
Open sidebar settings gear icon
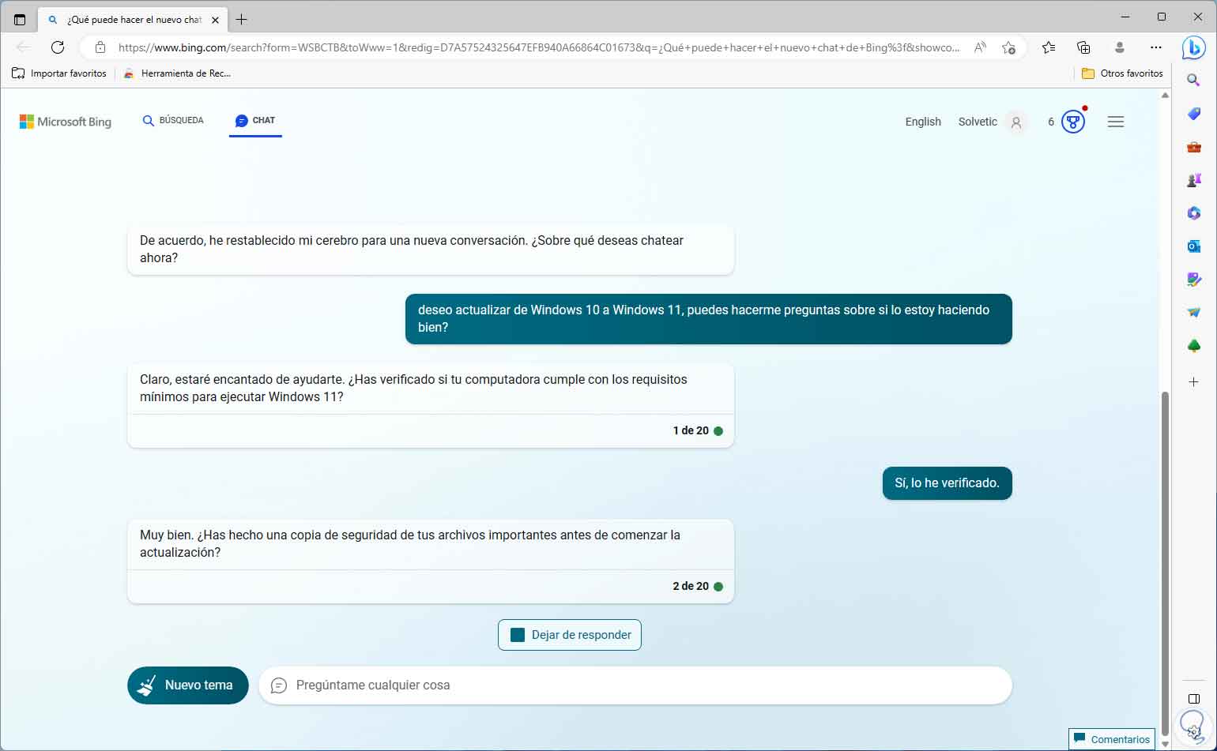coord(1194,731)
